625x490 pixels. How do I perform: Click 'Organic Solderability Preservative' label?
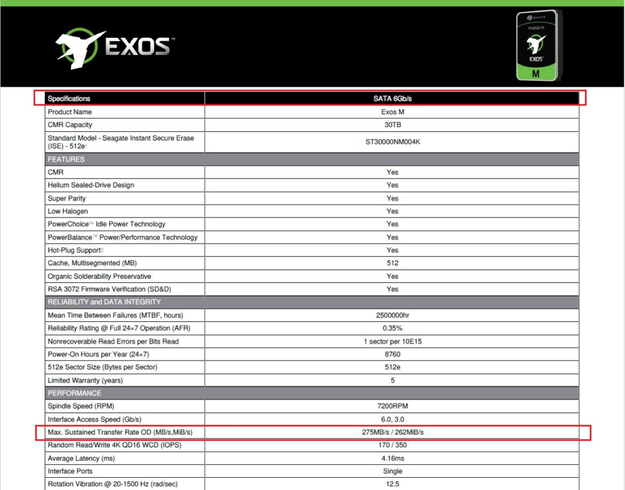click(x=99, y=276)
